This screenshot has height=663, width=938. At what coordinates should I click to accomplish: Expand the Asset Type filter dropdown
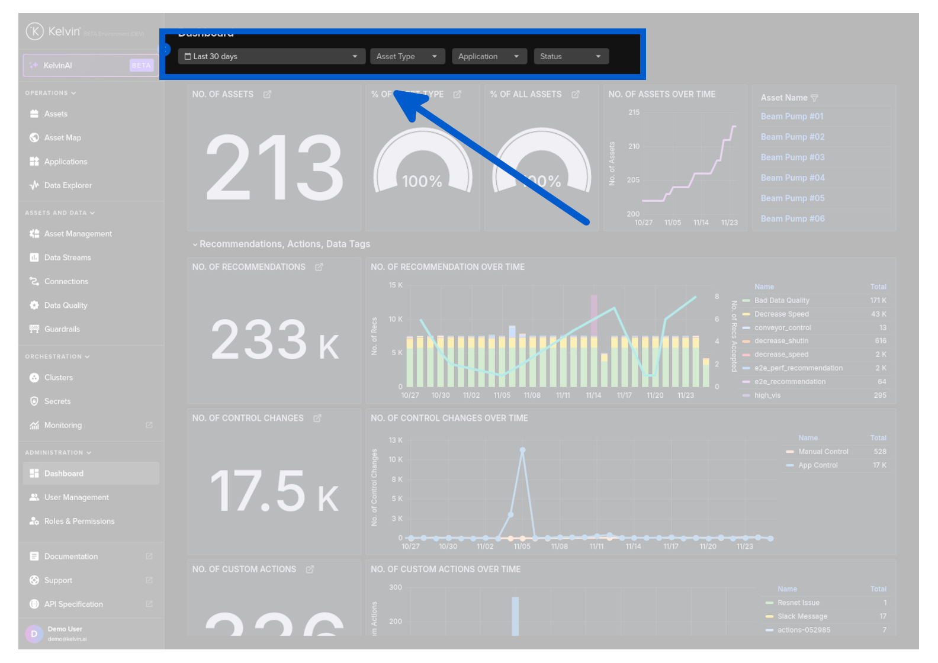click(x=407, y=57)
